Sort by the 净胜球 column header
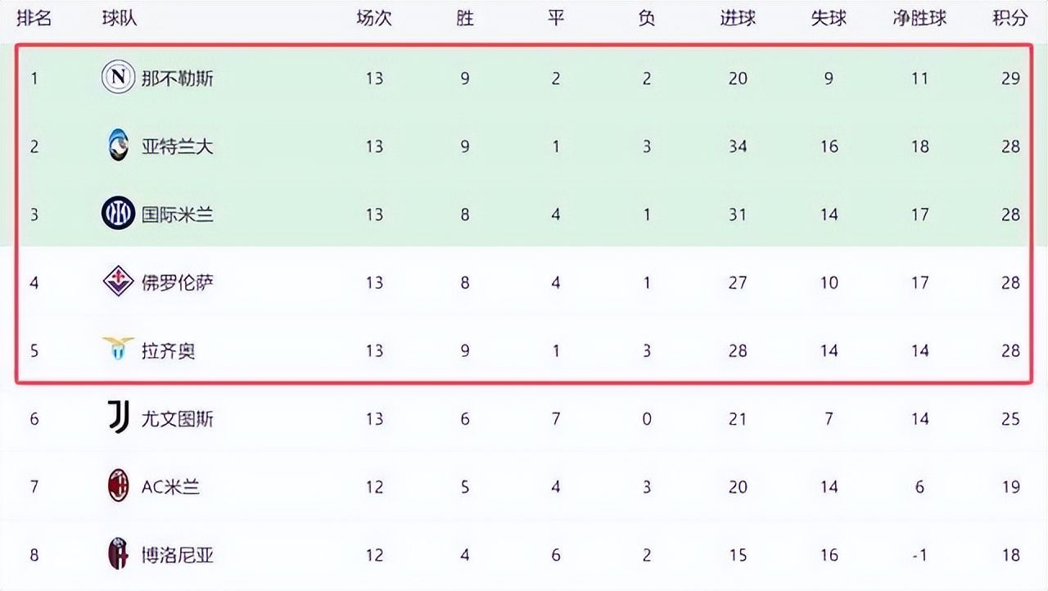Screen dimensions: 1048x591 click(919, 18)
